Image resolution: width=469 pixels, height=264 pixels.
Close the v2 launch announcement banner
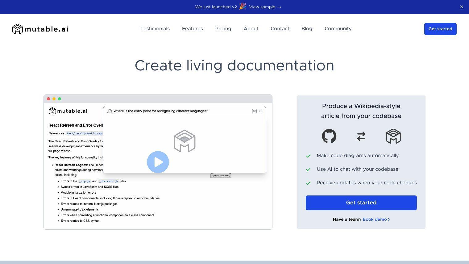pyautogui.click(x=461, y=7)
